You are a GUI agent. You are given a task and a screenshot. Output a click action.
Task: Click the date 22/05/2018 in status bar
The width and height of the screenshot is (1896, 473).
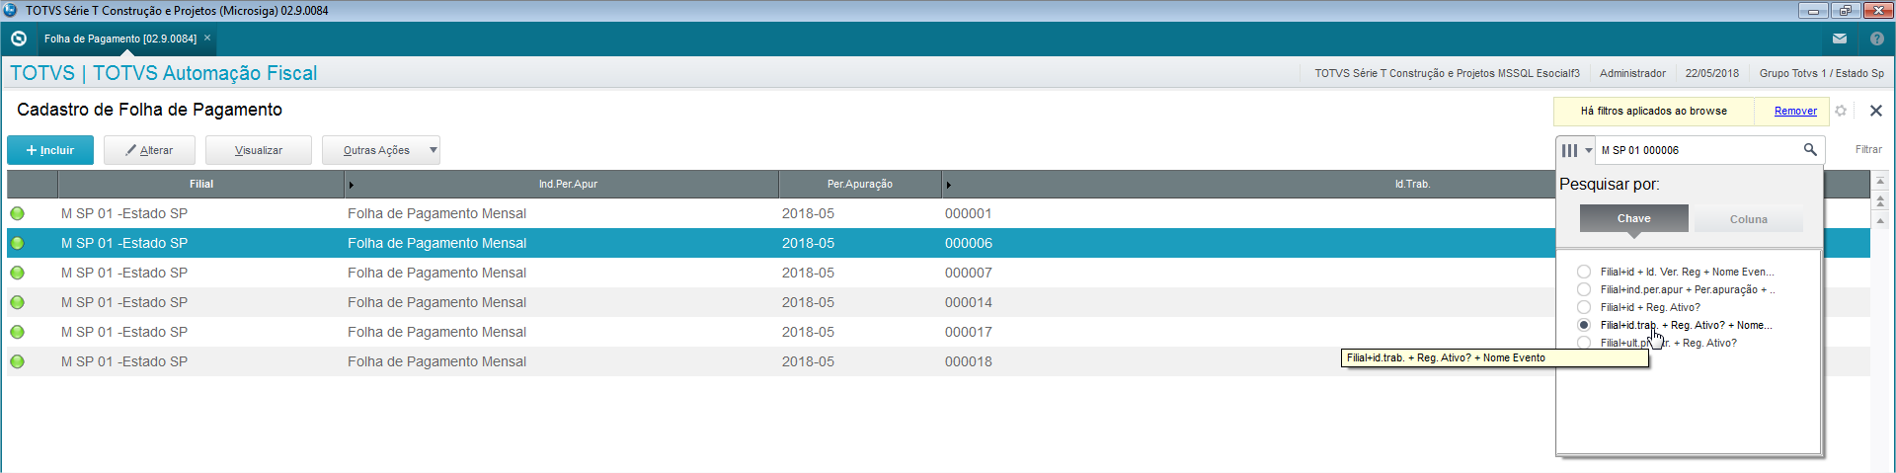1712,73
